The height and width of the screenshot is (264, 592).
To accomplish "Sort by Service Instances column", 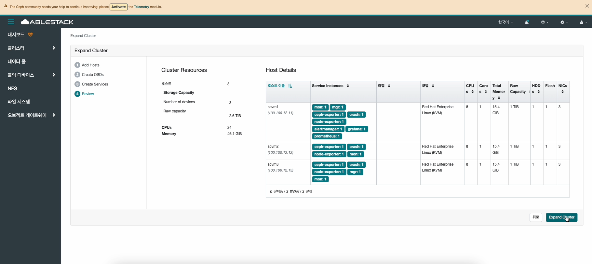I will 330,86.
